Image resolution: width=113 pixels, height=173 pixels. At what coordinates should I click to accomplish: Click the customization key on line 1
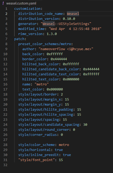27,8
